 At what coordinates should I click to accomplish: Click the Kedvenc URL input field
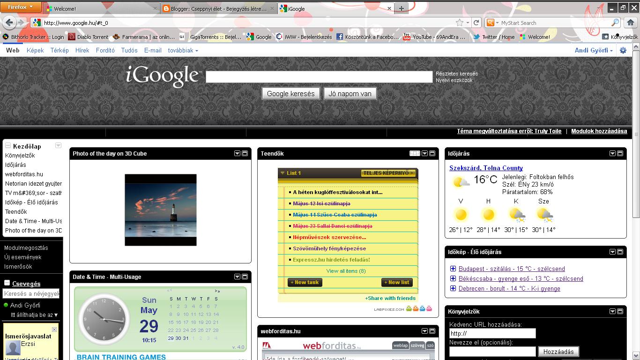point(492,333)
